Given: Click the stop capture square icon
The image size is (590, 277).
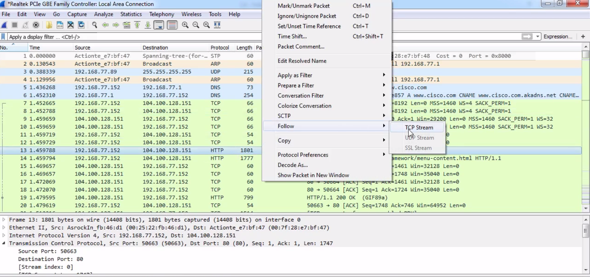Looking at the screenshot, I should (15, 25).
